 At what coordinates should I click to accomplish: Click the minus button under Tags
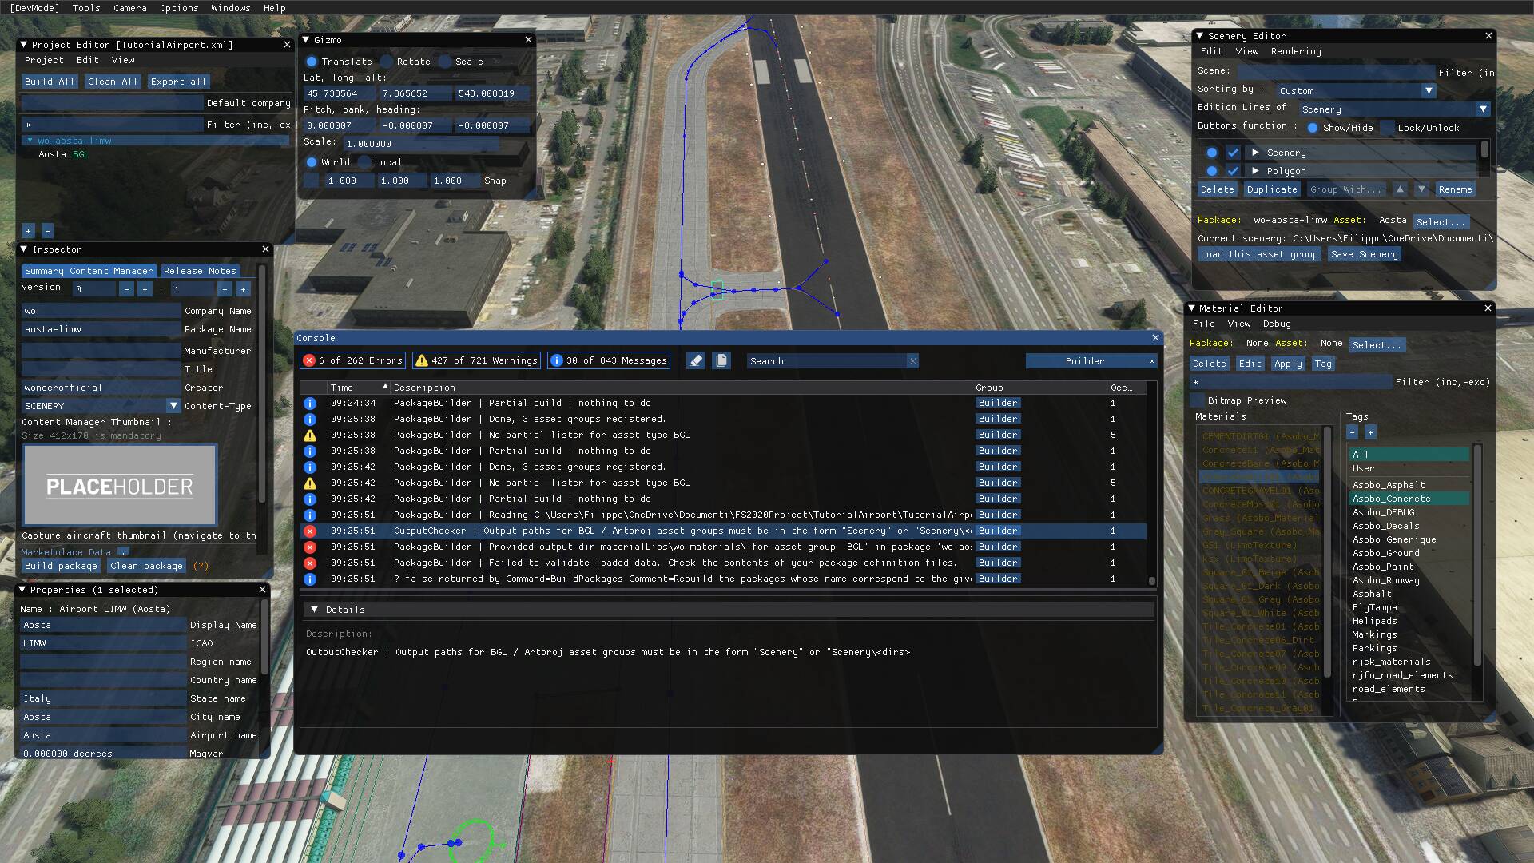1352,432
